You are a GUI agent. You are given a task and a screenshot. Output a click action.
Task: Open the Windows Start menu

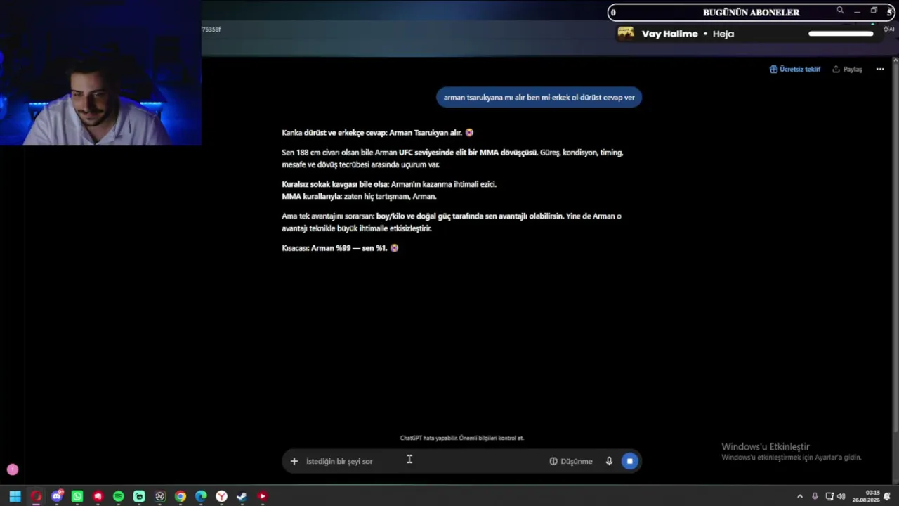pos(15,497)
